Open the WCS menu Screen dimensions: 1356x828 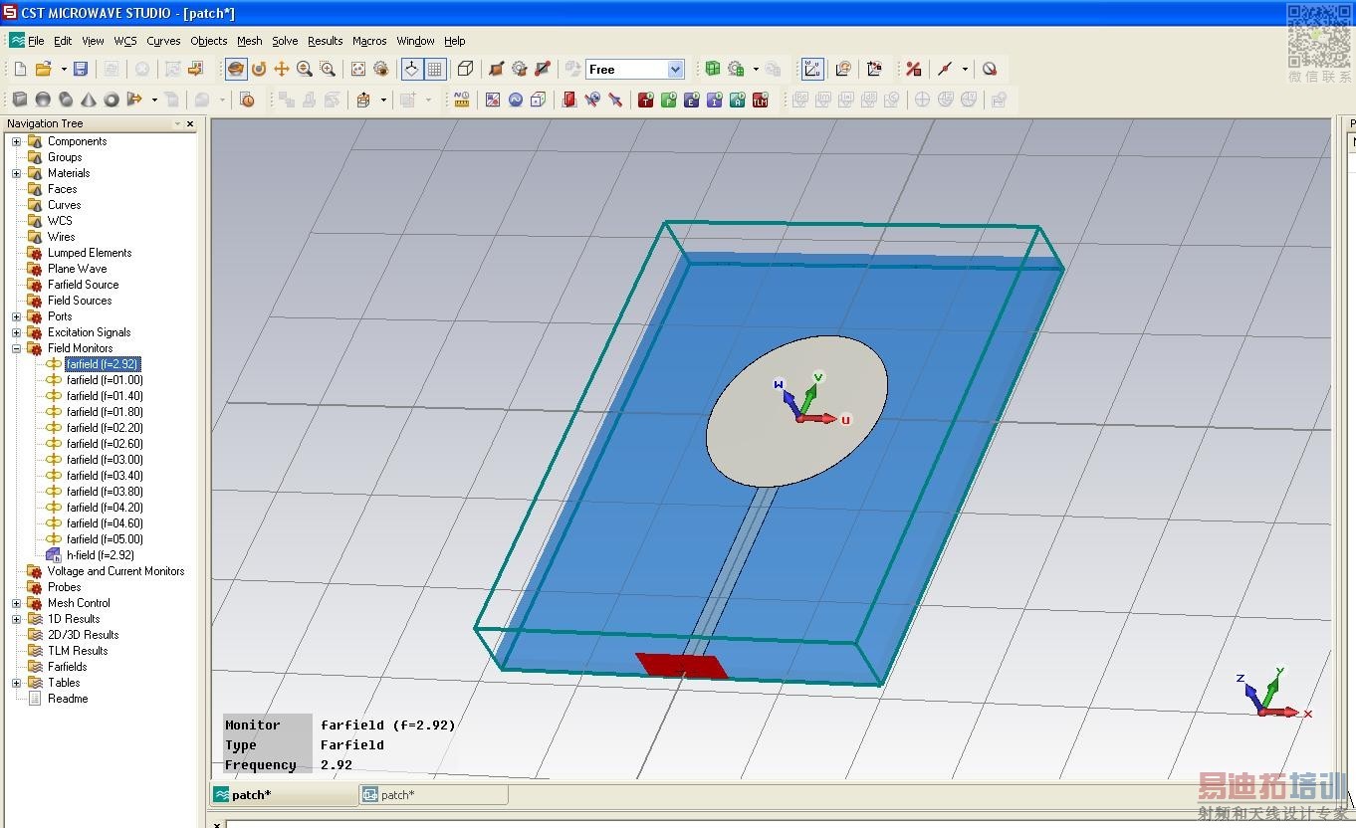[x=125, y=41]
